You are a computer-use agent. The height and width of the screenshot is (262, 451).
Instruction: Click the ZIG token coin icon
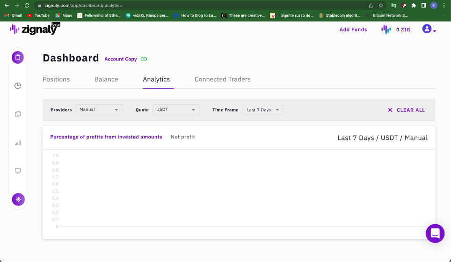(386, 29)
